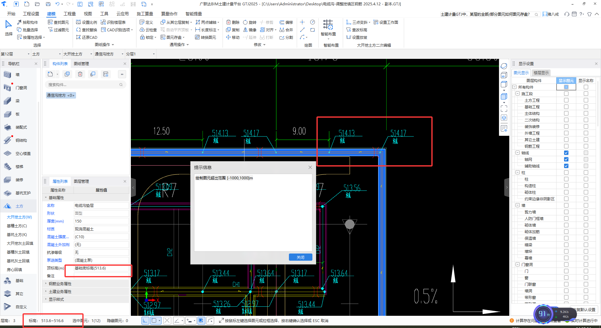Close the 提示信息 dialog with X
Screen dimensions: 601x328
point(310,167)
